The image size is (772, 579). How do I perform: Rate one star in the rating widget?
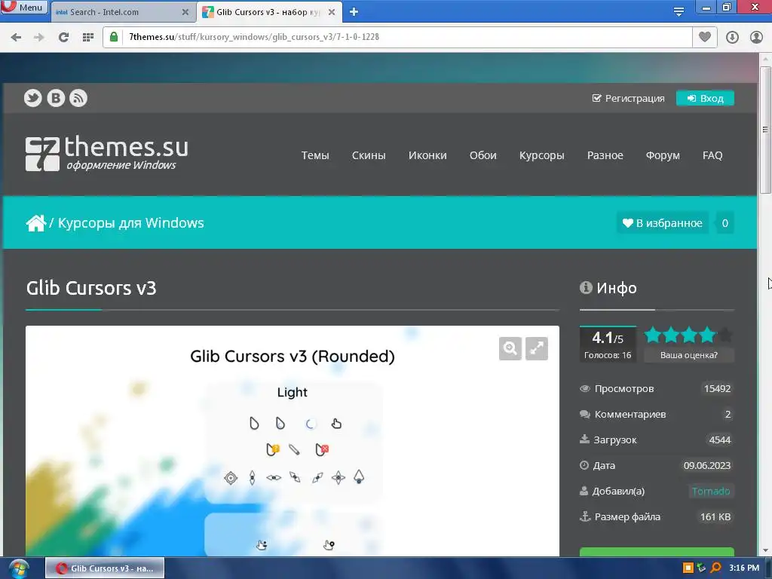click(x=653, y=335)
